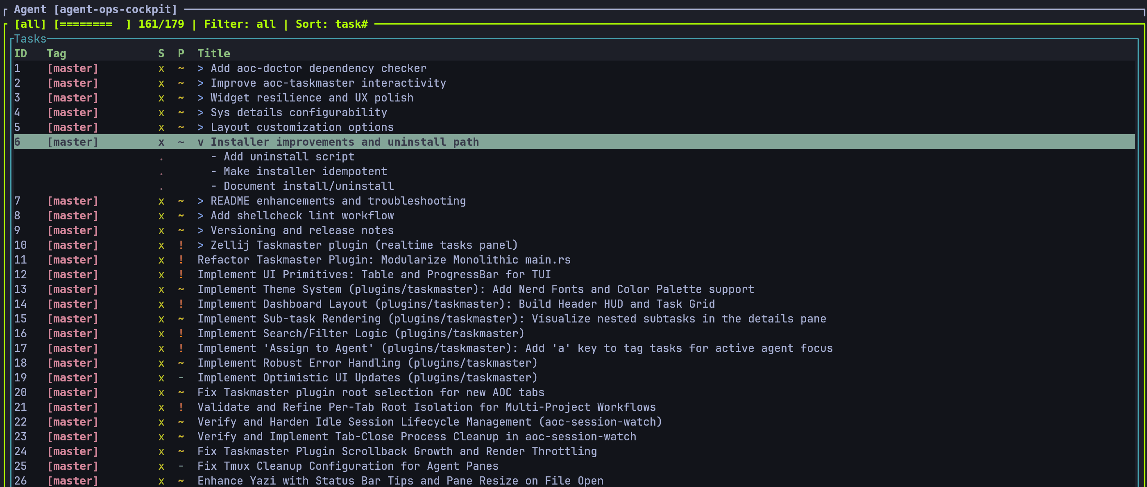Select task Implement UI Primitives: Table and ProgressBar
The image size is (1147, 487).
[374, 275]
